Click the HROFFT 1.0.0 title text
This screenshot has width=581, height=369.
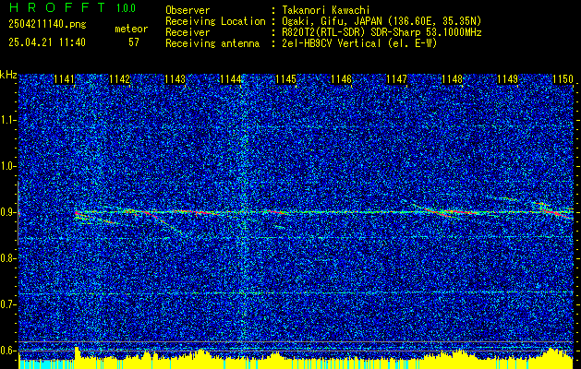point(72,7)
